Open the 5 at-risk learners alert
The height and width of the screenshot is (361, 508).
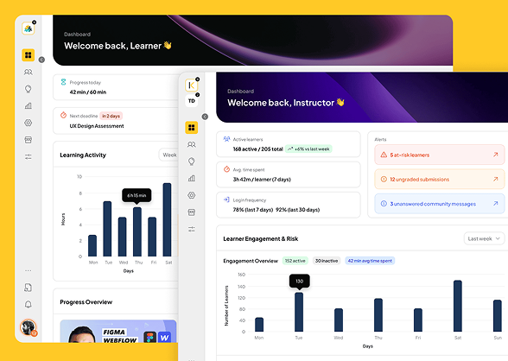439,155
